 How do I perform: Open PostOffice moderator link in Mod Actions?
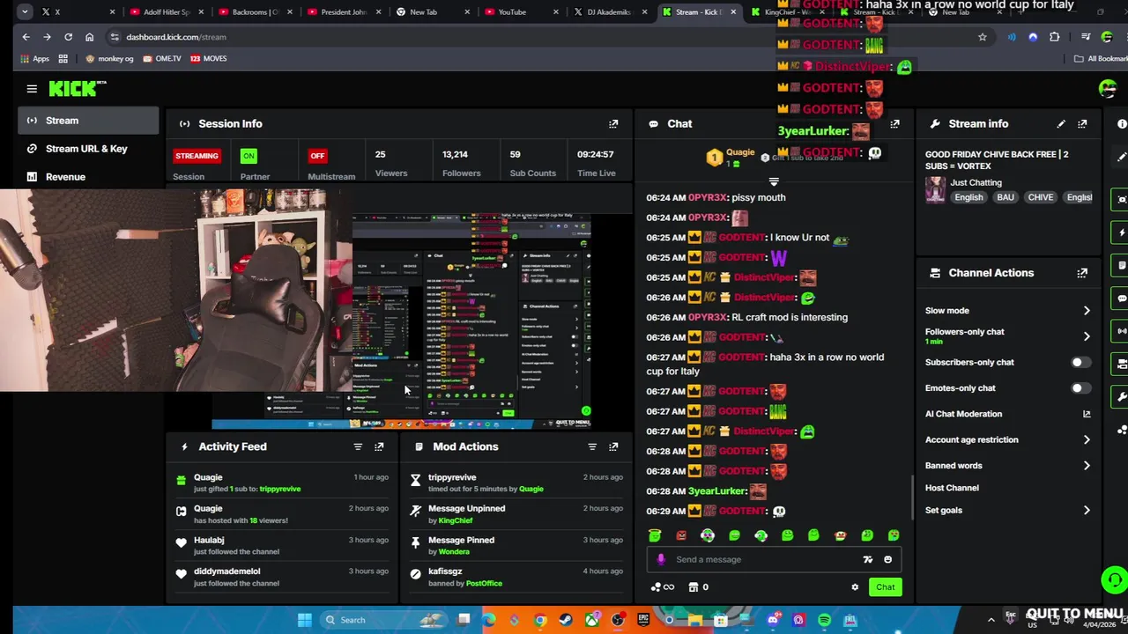click(x=484, y=583)
